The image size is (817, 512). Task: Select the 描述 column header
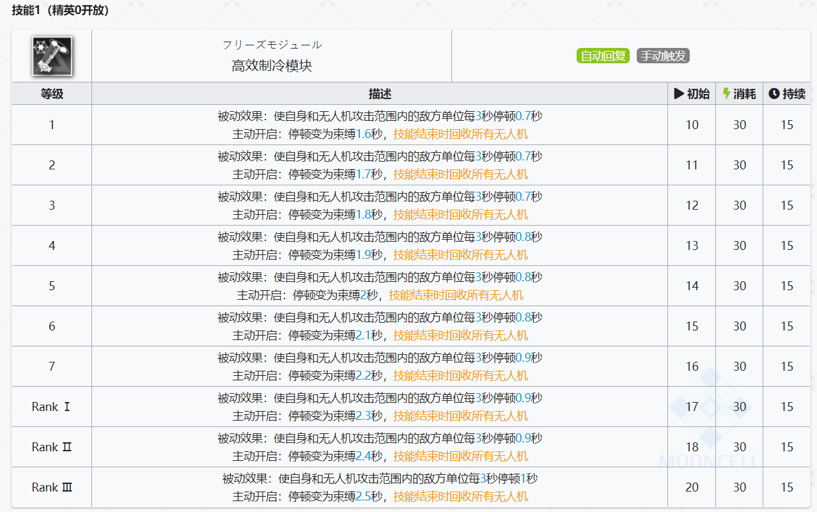tap(380, 94)
